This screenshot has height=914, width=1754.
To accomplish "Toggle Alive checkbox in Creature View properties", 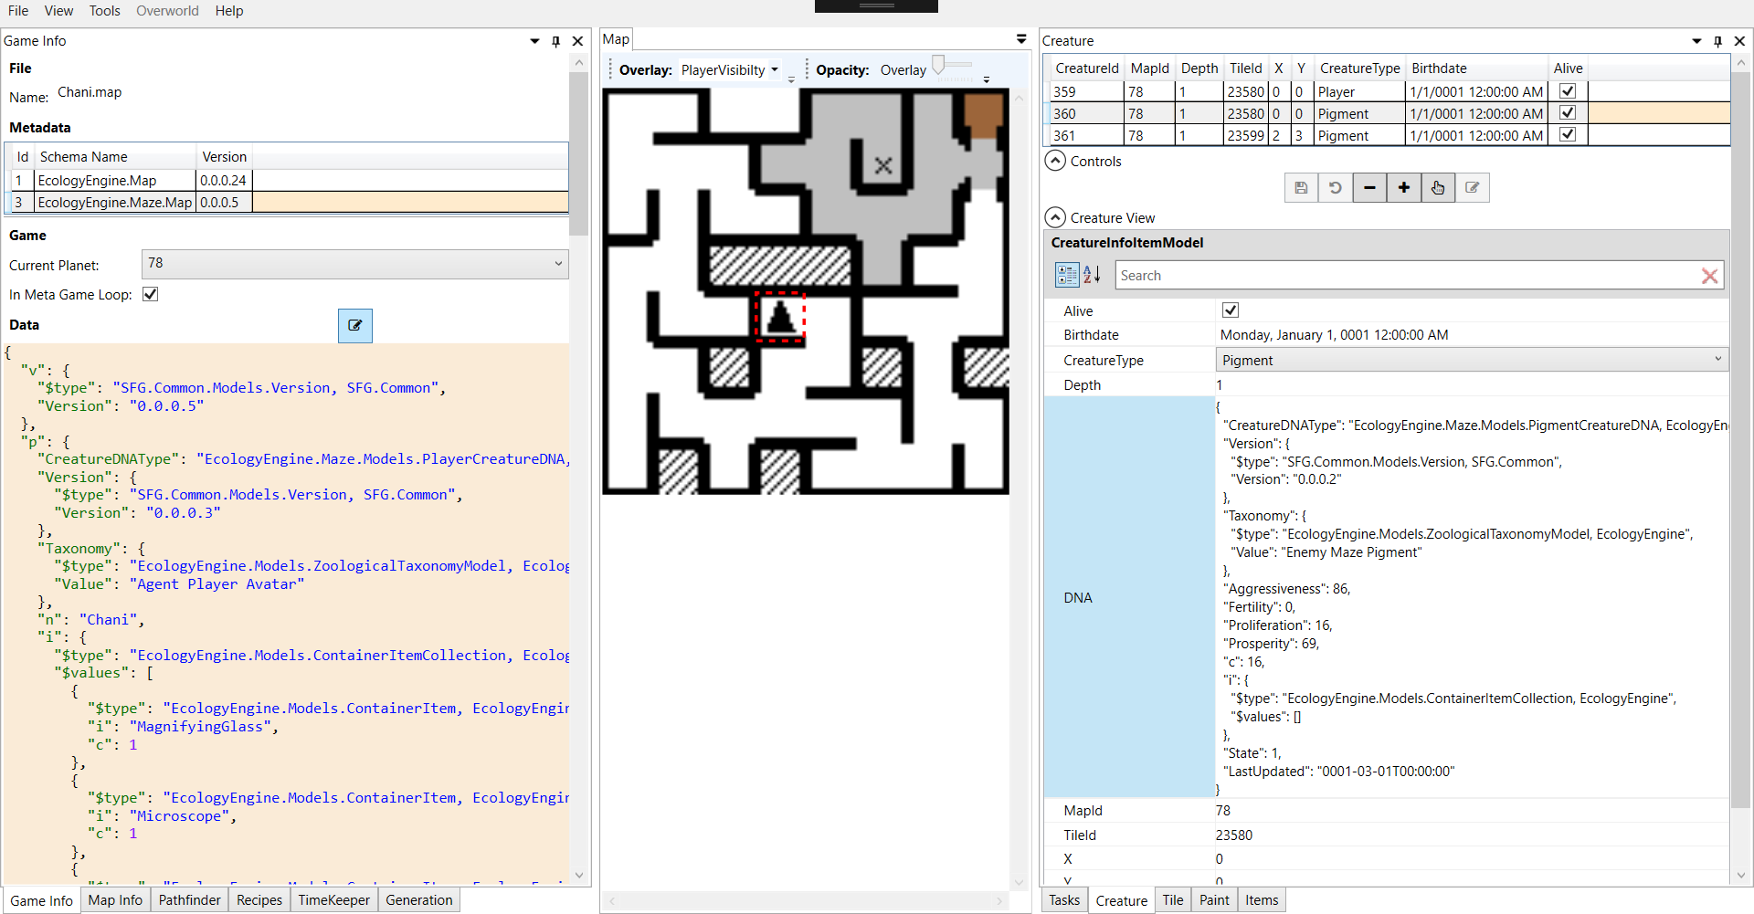I will click(x=1231, y=310).
